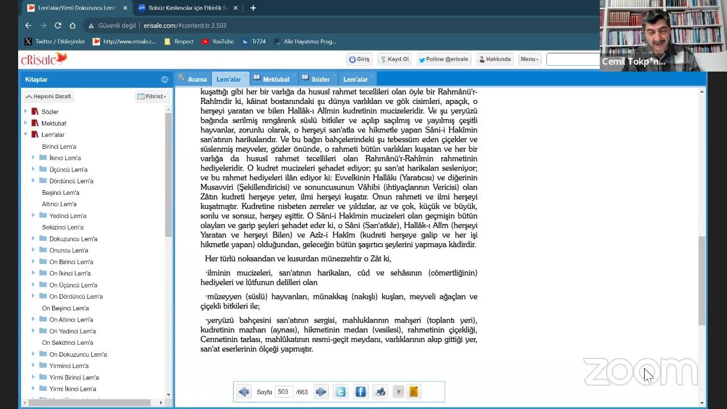
Task: Share page via Twitter icon
Action: tap(341, 392)
